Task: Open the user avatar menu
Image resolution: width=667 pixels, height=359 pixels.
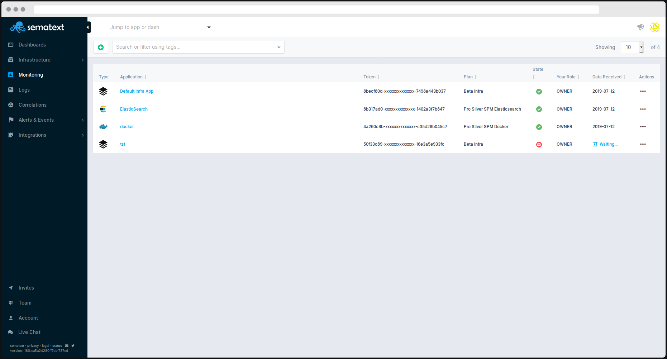Action: [x=655, y=27]
